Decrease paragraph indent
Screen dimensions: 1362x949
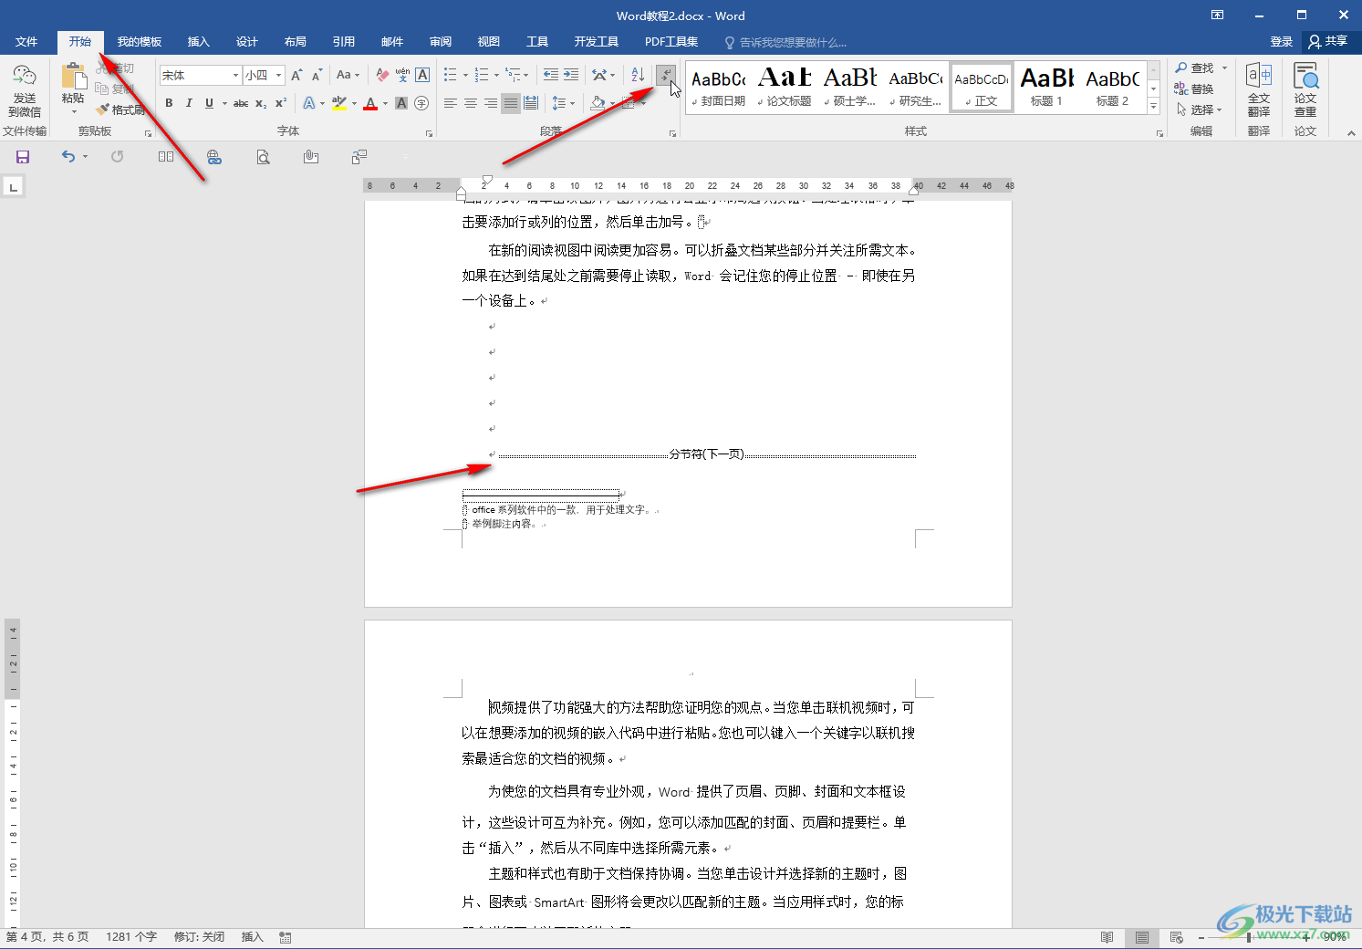(x=551, y=75)
